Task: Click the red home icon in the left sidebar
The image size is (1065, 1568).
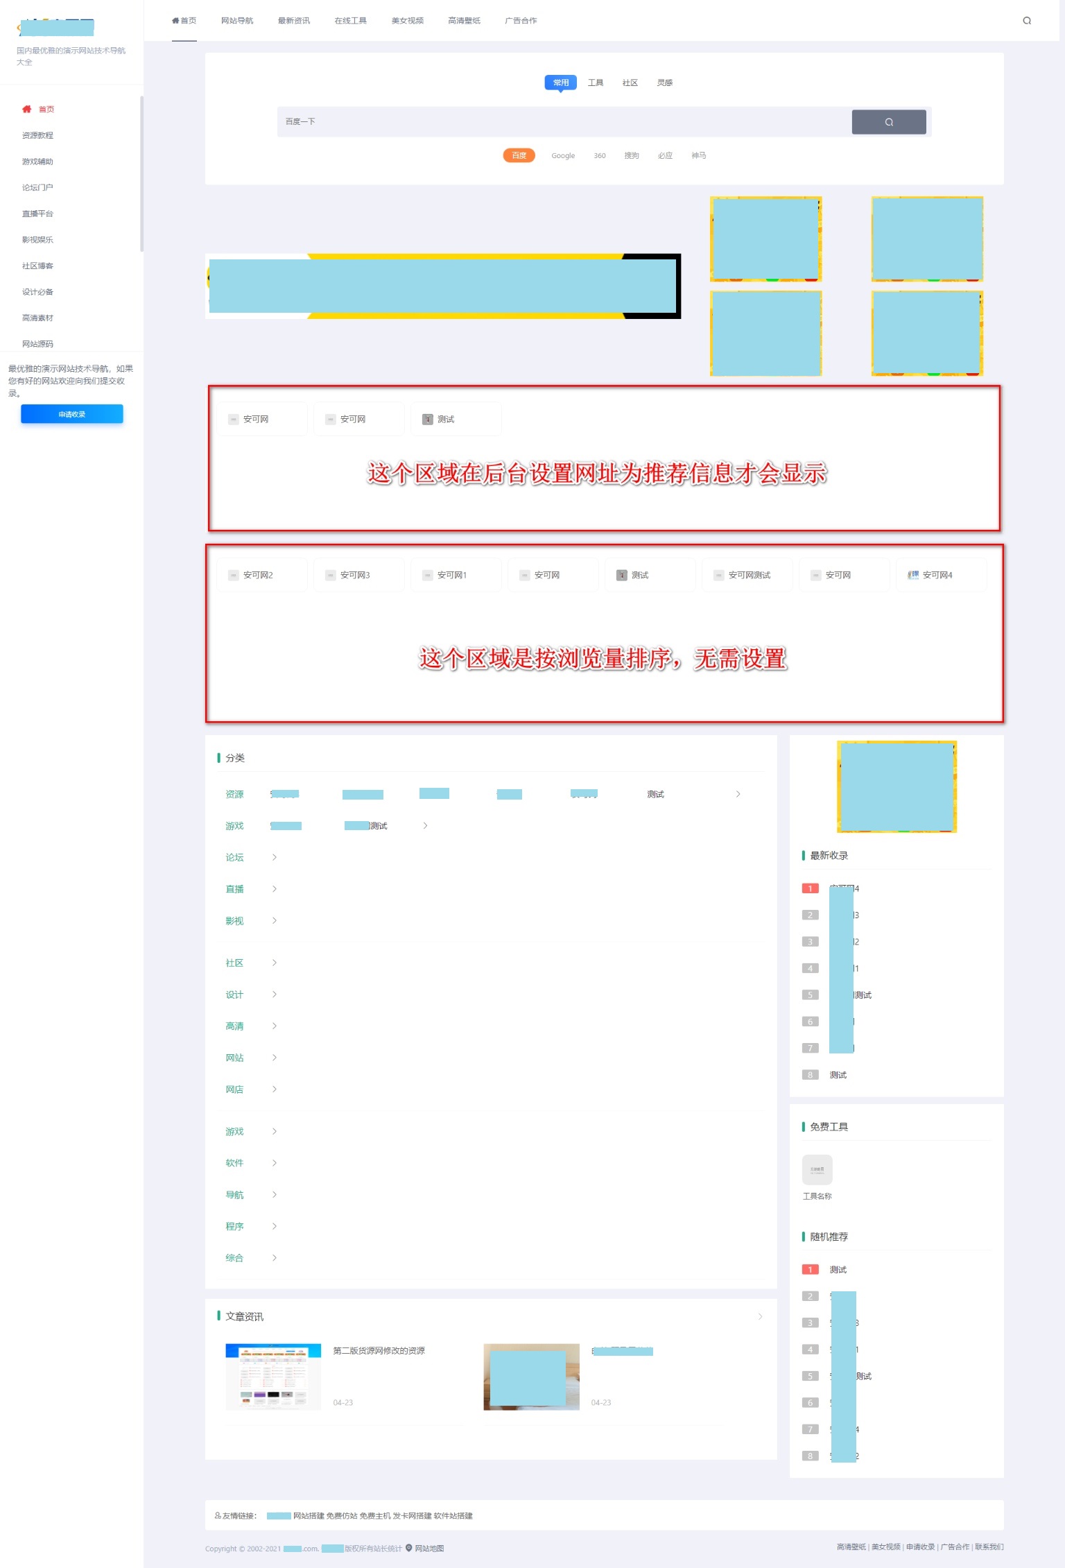Action: click(27, 109)
